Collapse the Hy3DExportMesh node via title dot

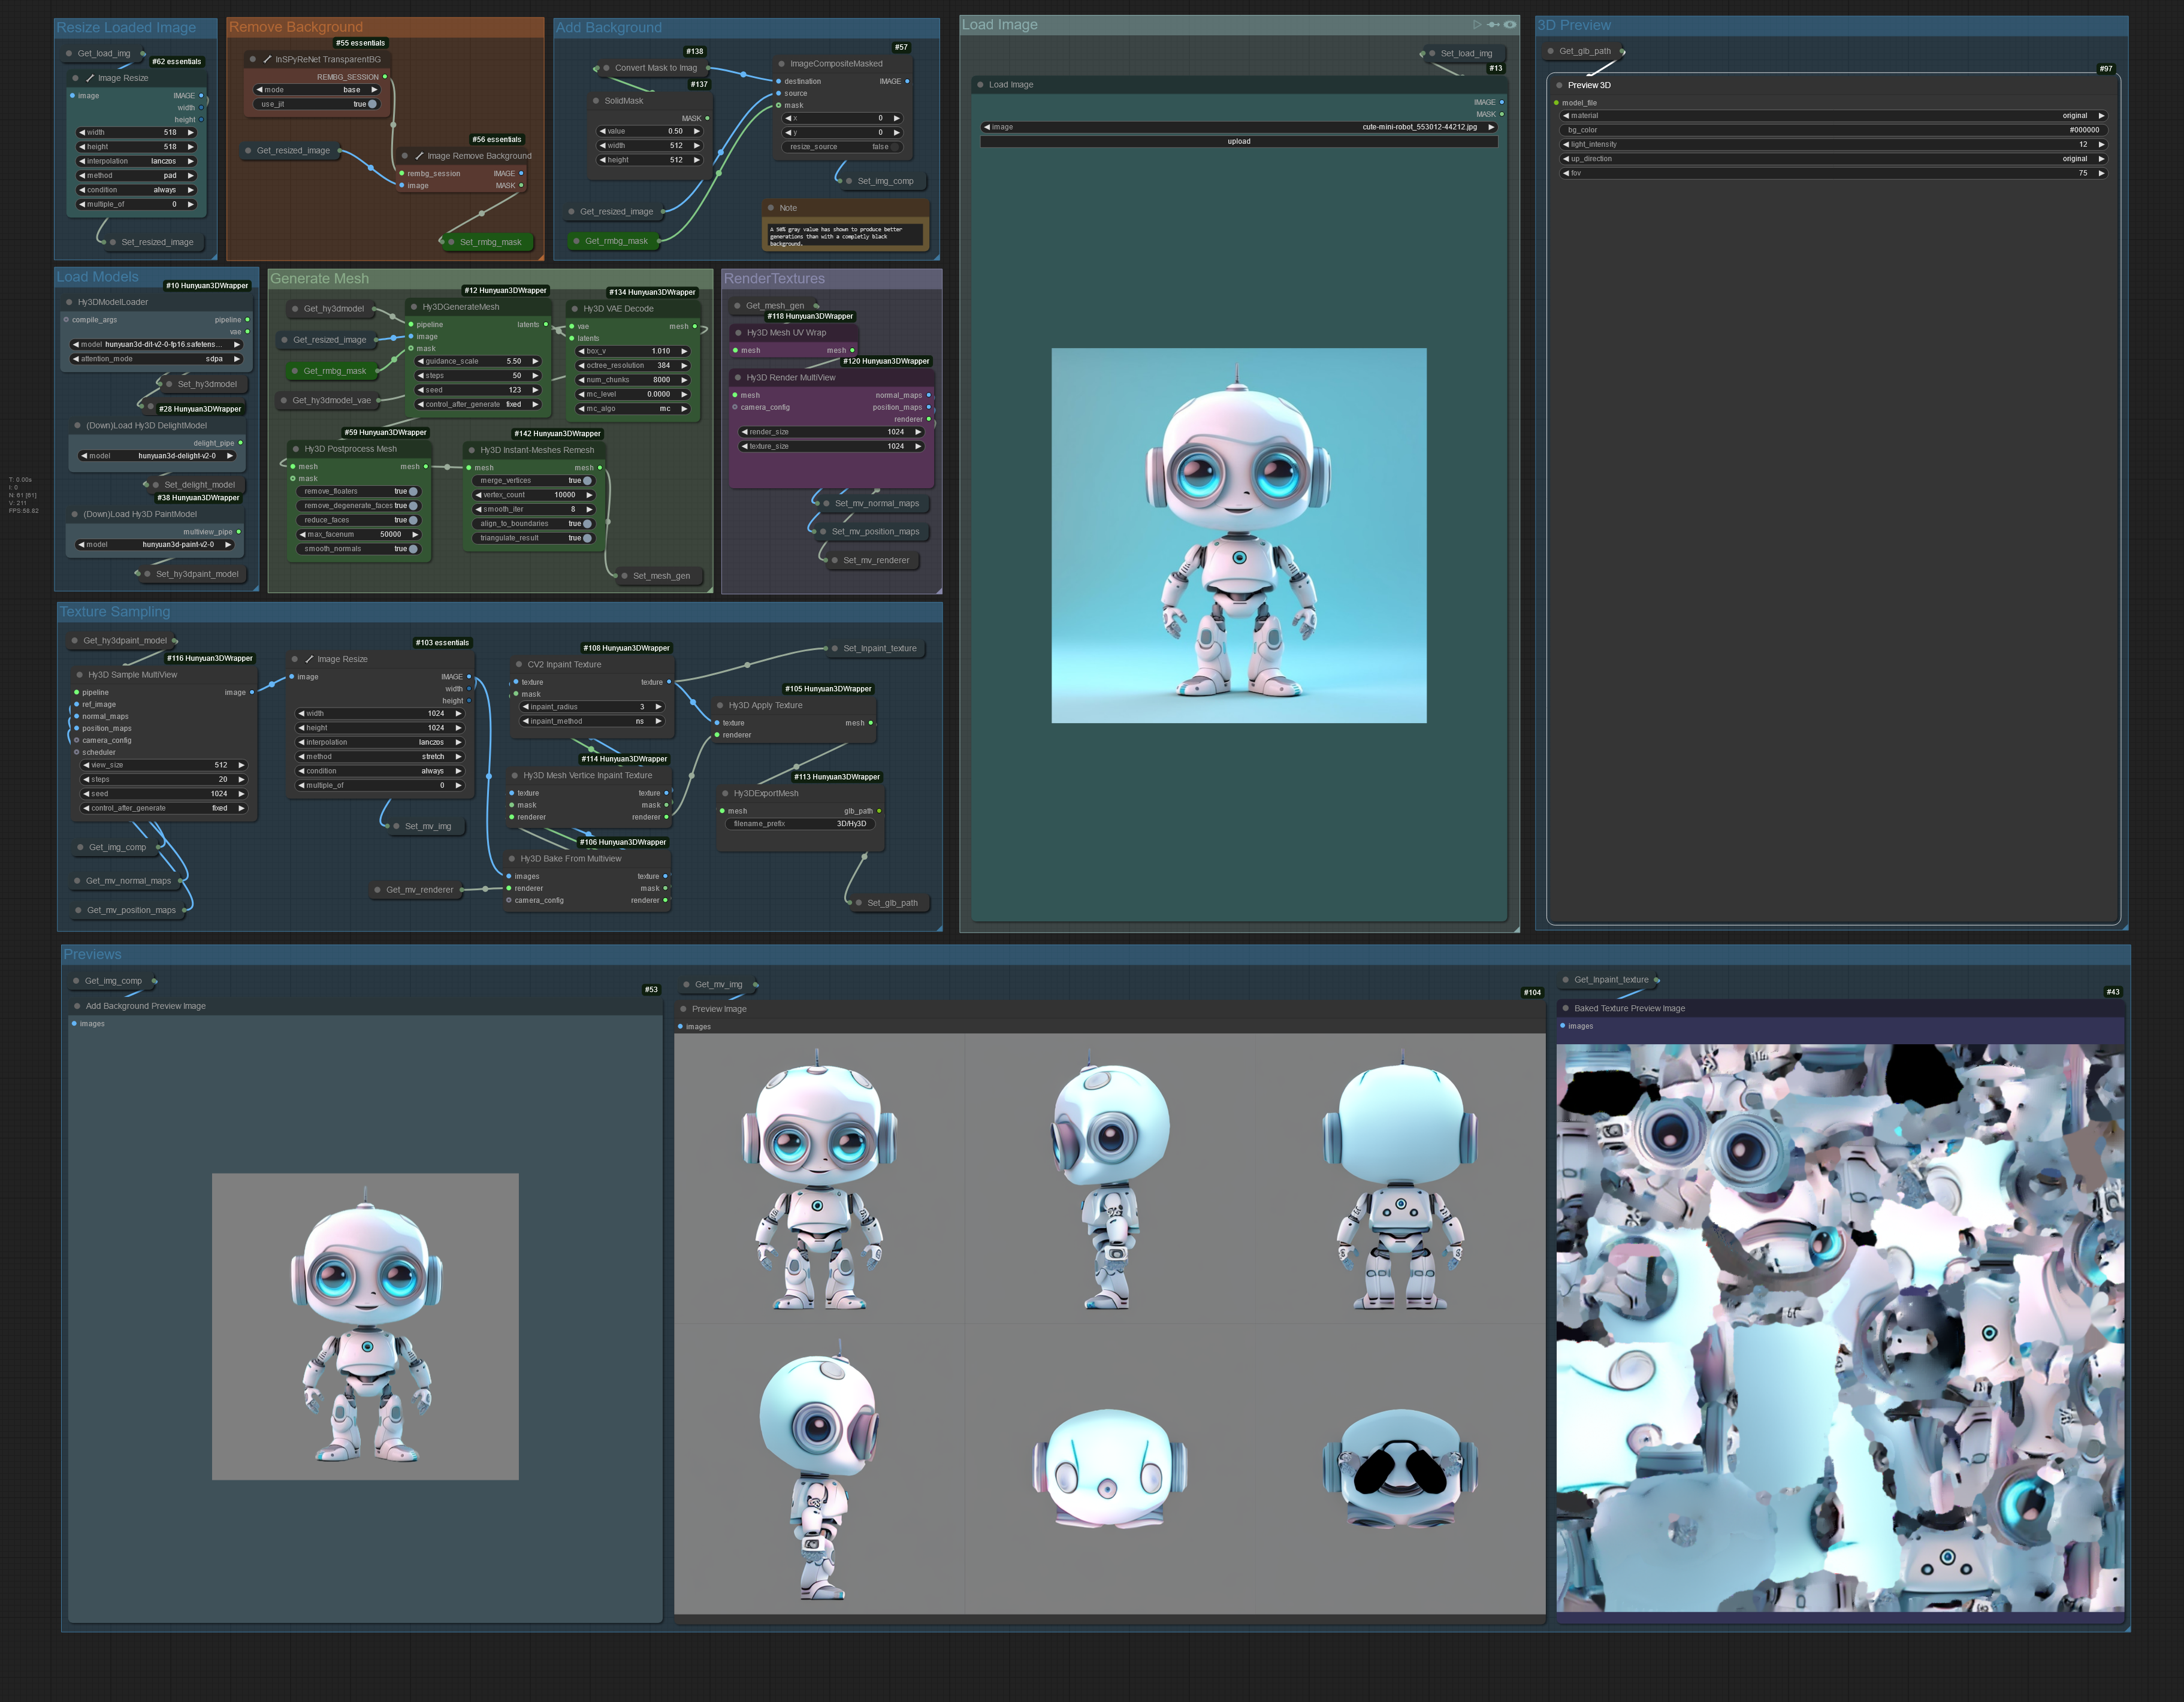pos(725,793)
